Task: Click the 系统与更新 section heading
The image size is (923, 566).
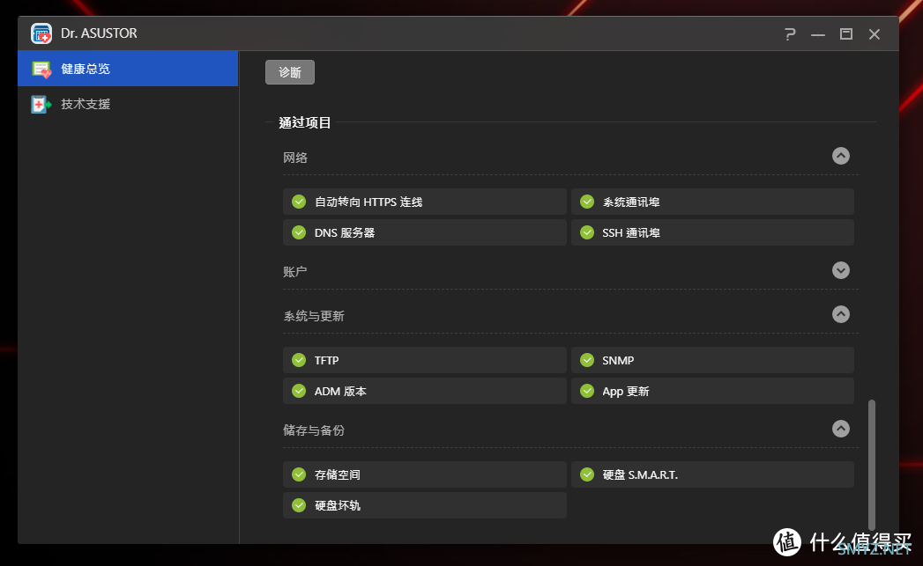Action: click(x=314, y=316)
